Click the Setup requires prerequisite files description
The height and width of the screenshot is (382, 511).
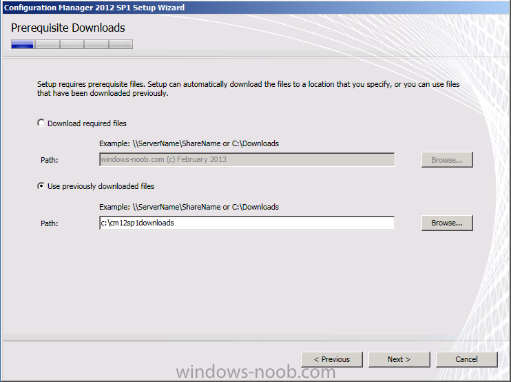tap(249, 88)
